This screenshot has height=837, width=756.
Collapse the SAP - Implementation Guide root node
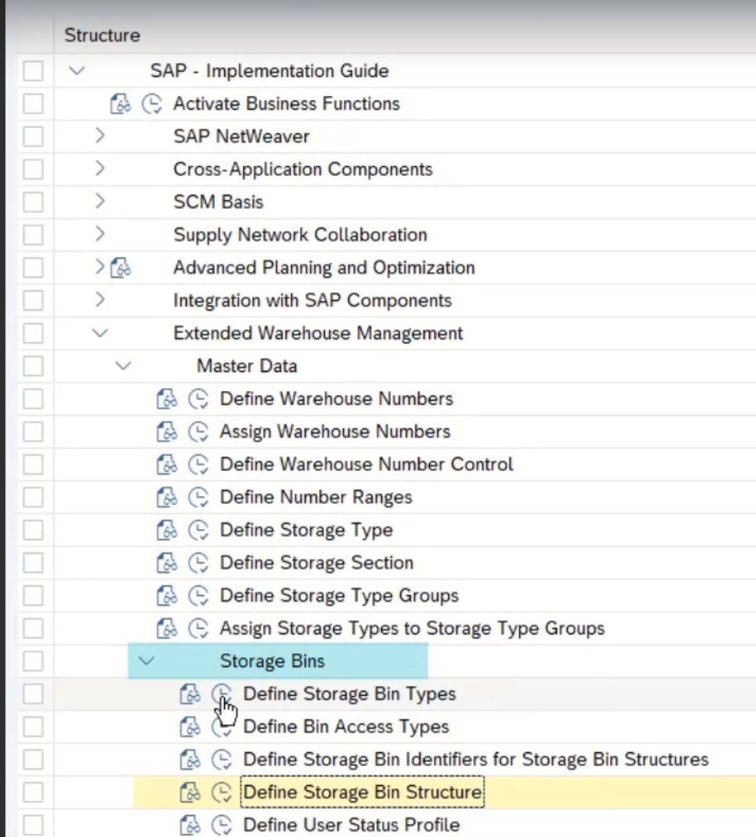[77, 70]
